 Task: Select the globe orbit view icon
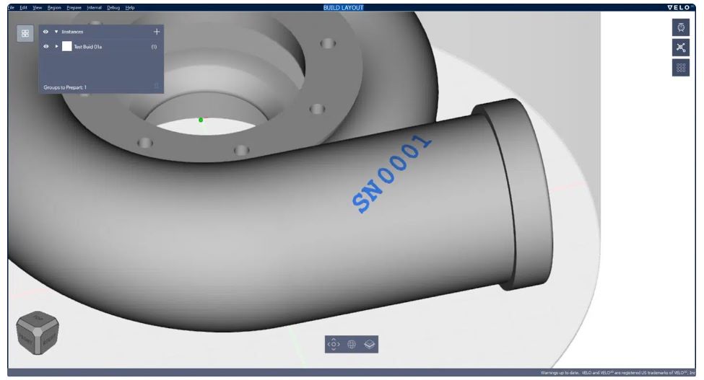352,344
